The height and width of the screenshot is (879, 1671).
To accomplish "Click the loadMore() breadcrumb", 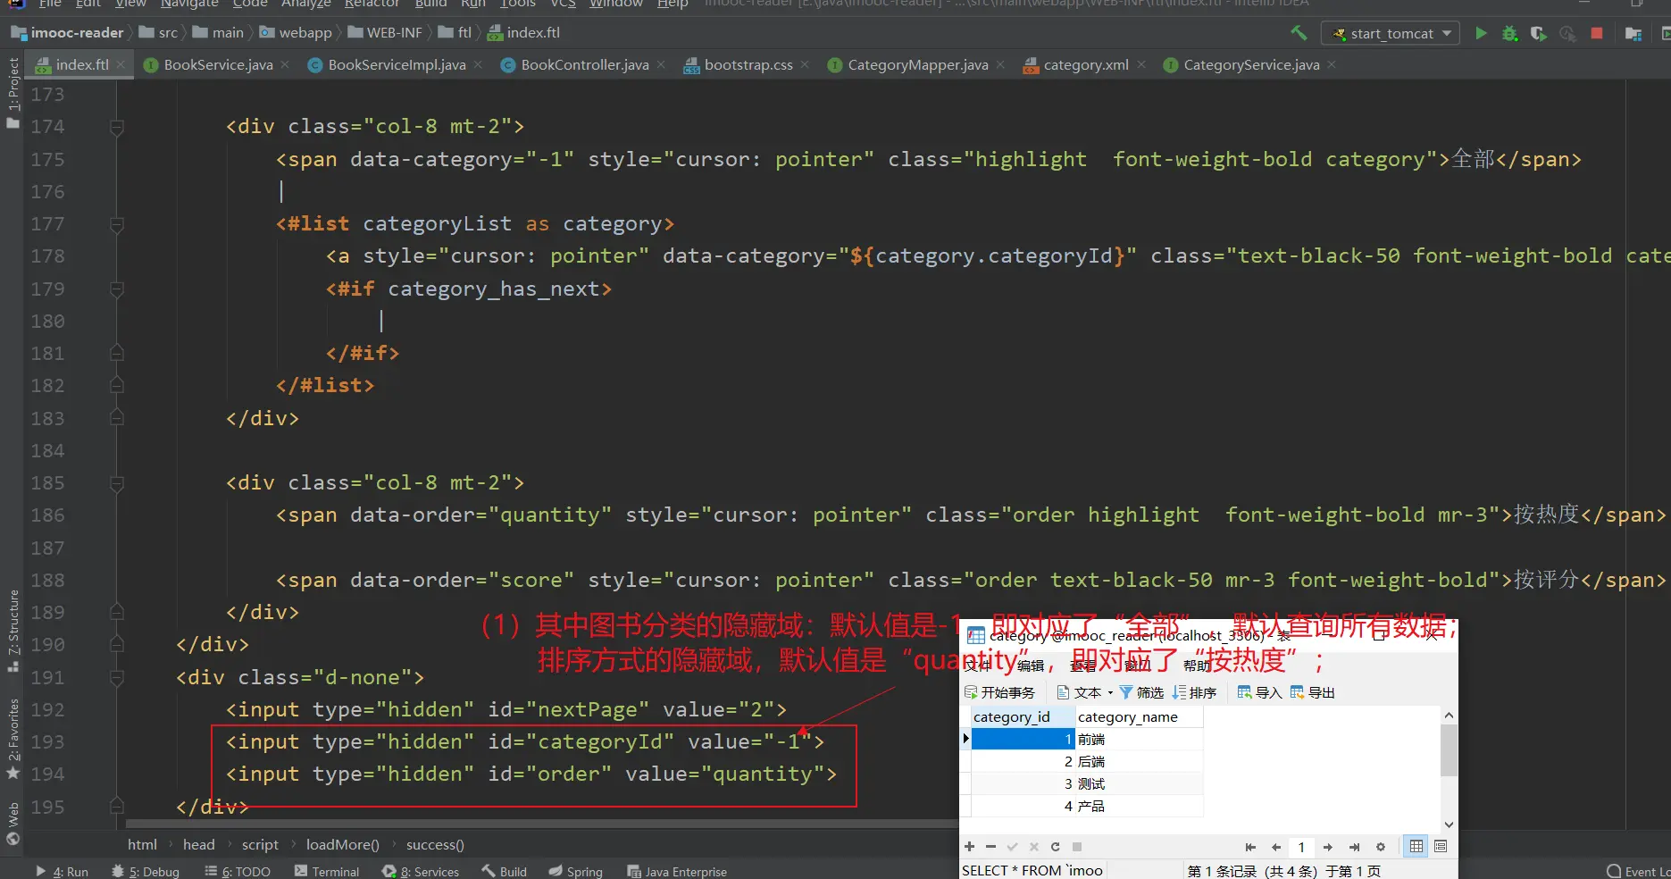I will (342, 844).
